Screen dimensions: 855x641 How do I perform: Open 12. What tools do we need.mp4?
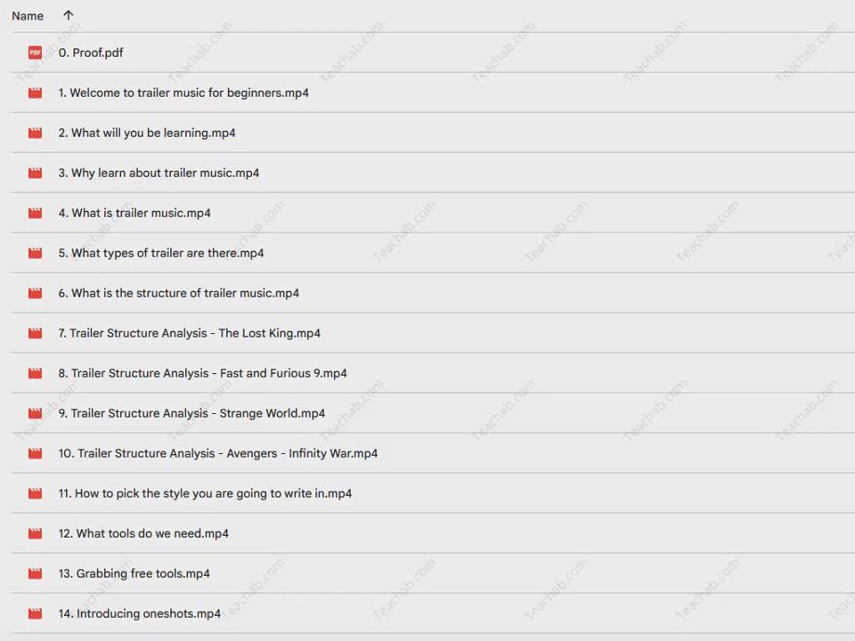coord(143,534)
